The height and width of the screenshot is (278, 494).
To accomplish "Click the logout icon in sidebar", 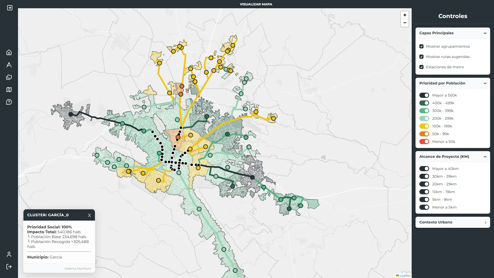I will click(9, 267).
